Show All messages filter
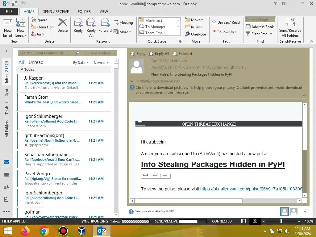Image resolution: width=316 pixels, height=237 pixels. (x=21, y=62)
